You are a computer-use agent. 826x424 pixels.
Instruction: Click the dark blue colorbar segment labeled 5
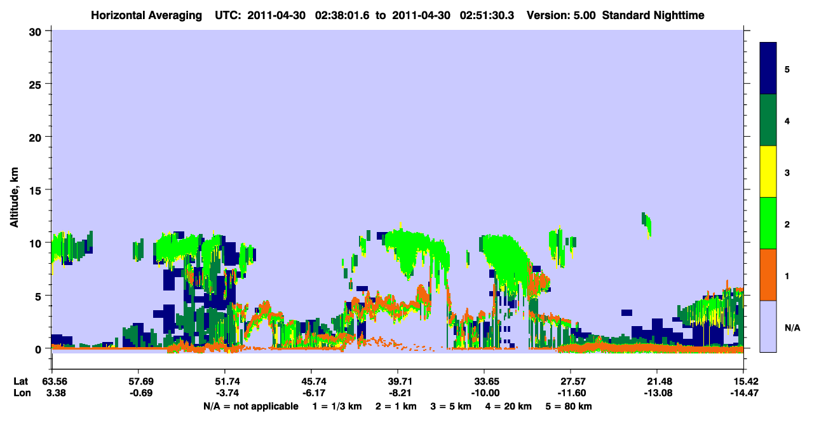coord(768,68)
